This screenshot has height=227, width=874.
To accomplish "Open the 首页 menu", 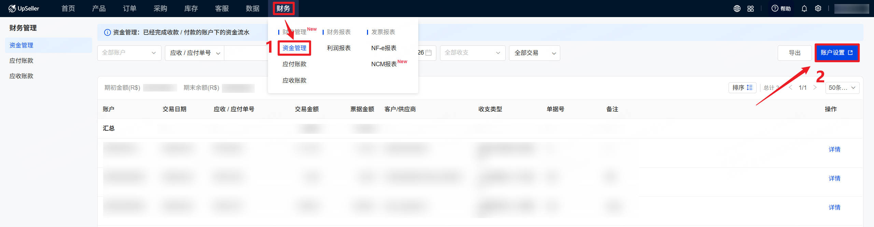I will point(68,9).
